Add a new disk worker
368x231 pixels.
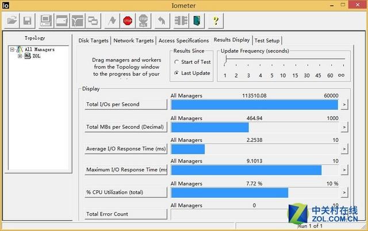tap(62, 21)
